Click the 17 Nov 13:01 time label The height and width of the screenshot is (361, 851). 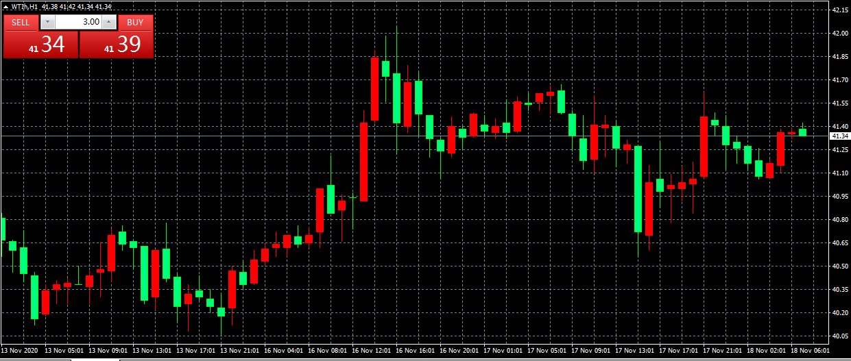click(x=636, y=350)
